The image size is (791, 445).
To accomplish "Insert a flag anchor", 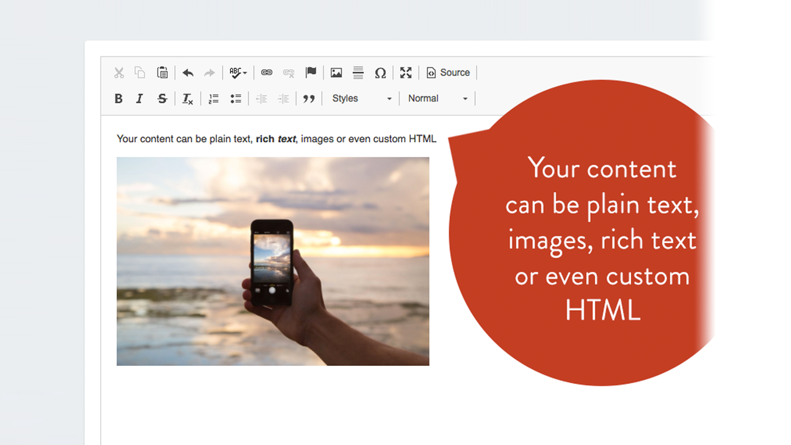I will 311,72.
